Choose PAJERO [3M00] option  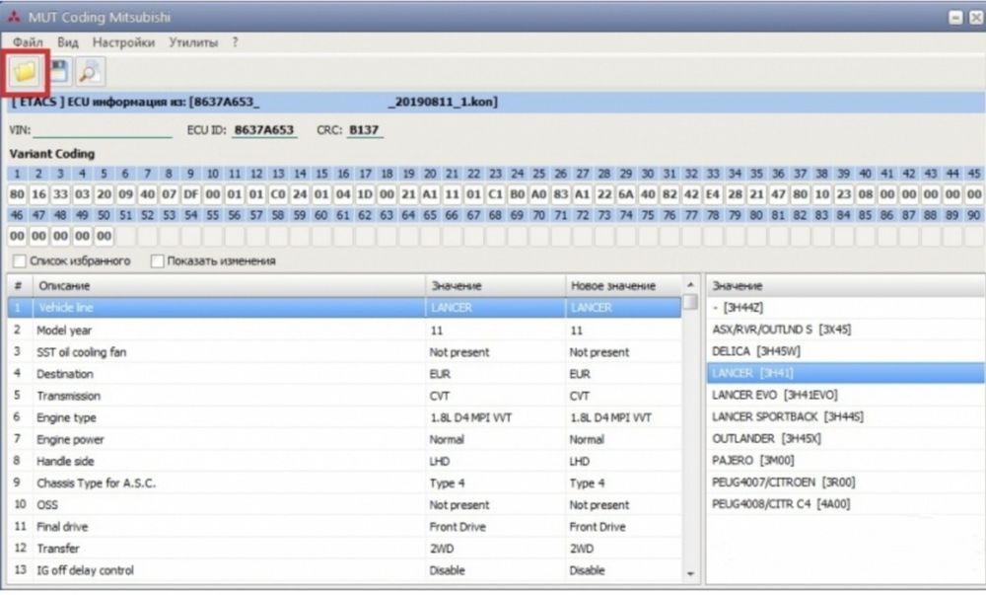845,461
